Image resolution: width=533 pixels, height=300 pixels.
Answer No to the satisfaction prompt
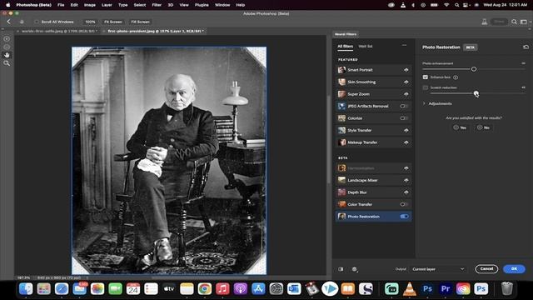point(483,127)
